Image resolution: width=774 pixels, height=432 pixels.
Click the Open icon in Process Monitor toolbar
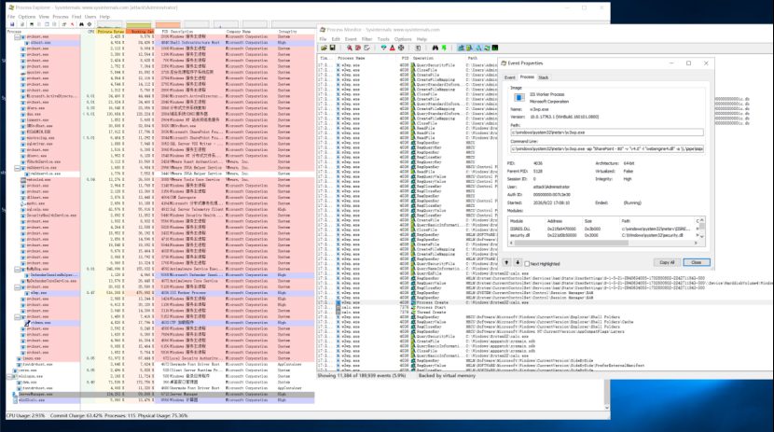324,48
